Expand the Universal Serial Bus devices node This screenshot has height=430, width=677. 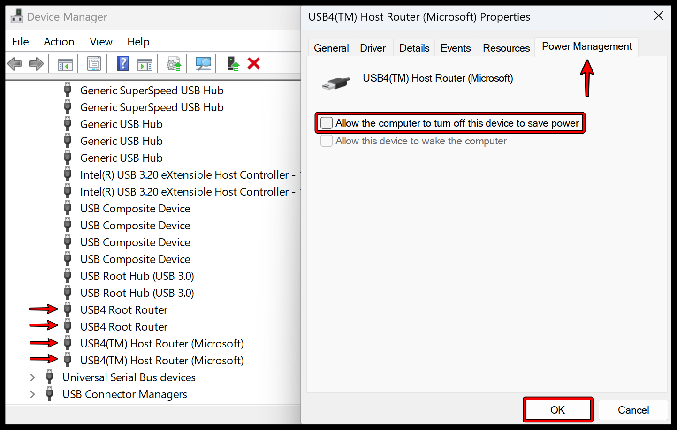[32, 377]
